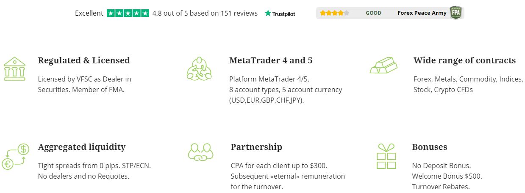
Task: Open the Regulated & Licensed heading
Action: point(84,60)
